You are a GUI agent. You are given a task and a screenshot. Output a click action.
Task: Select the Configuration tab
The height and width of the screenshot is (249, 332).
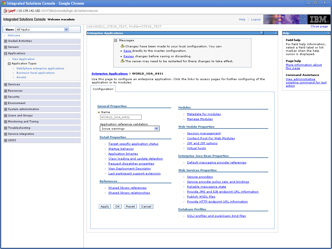click(103, 89)
